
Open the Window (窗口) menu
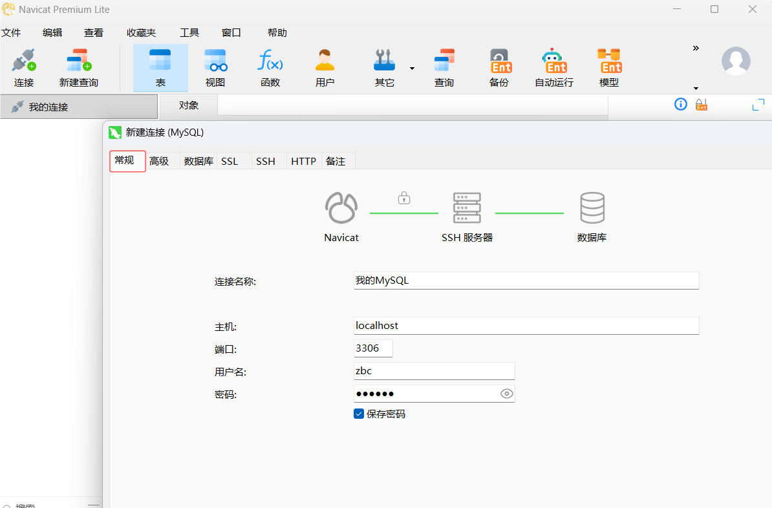(x=231, y=32)
